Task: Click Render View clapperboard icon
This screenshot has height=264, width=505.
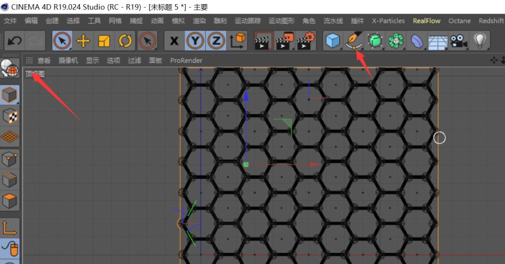Action: 264,41
